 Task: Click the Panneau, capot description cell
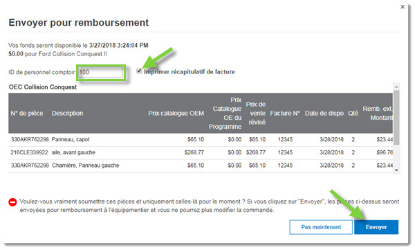point(71,139)
